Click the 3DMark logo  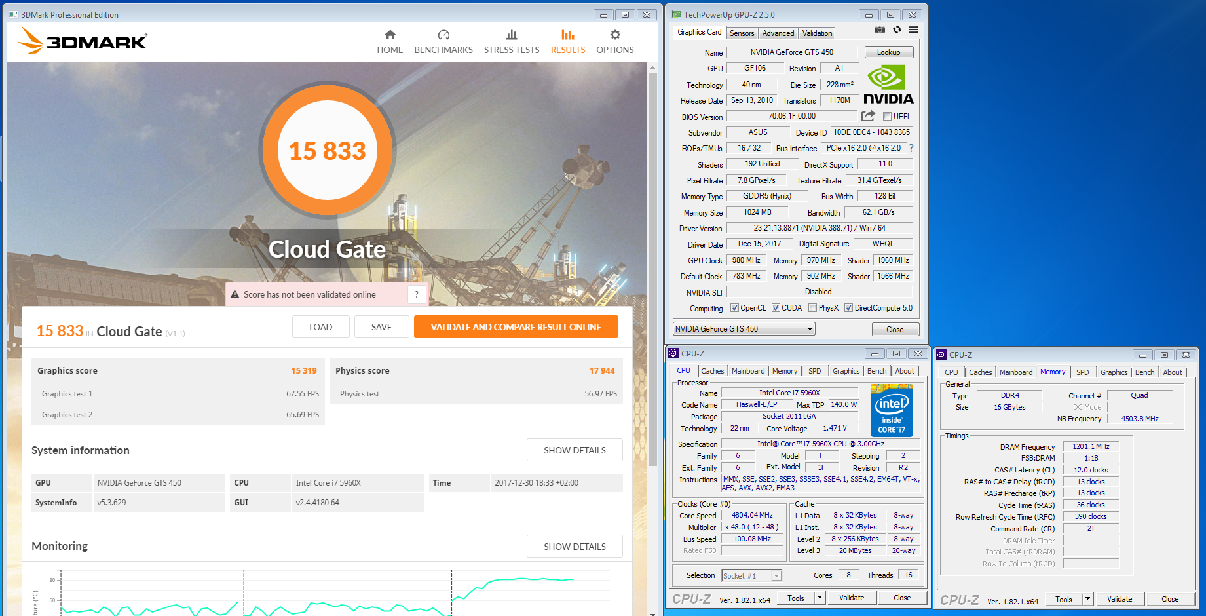coord(83,41)
